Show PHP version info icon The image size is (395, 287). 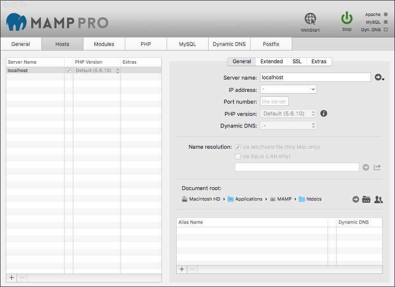[x=324, y=113]
